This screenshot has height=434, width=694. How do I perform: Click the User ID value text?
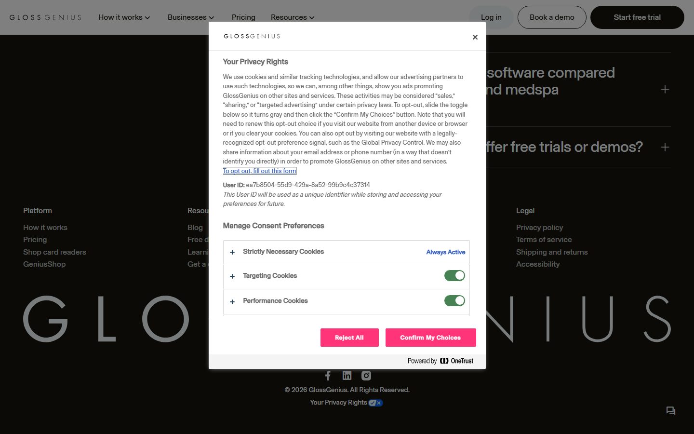click(x=308, y=185)
